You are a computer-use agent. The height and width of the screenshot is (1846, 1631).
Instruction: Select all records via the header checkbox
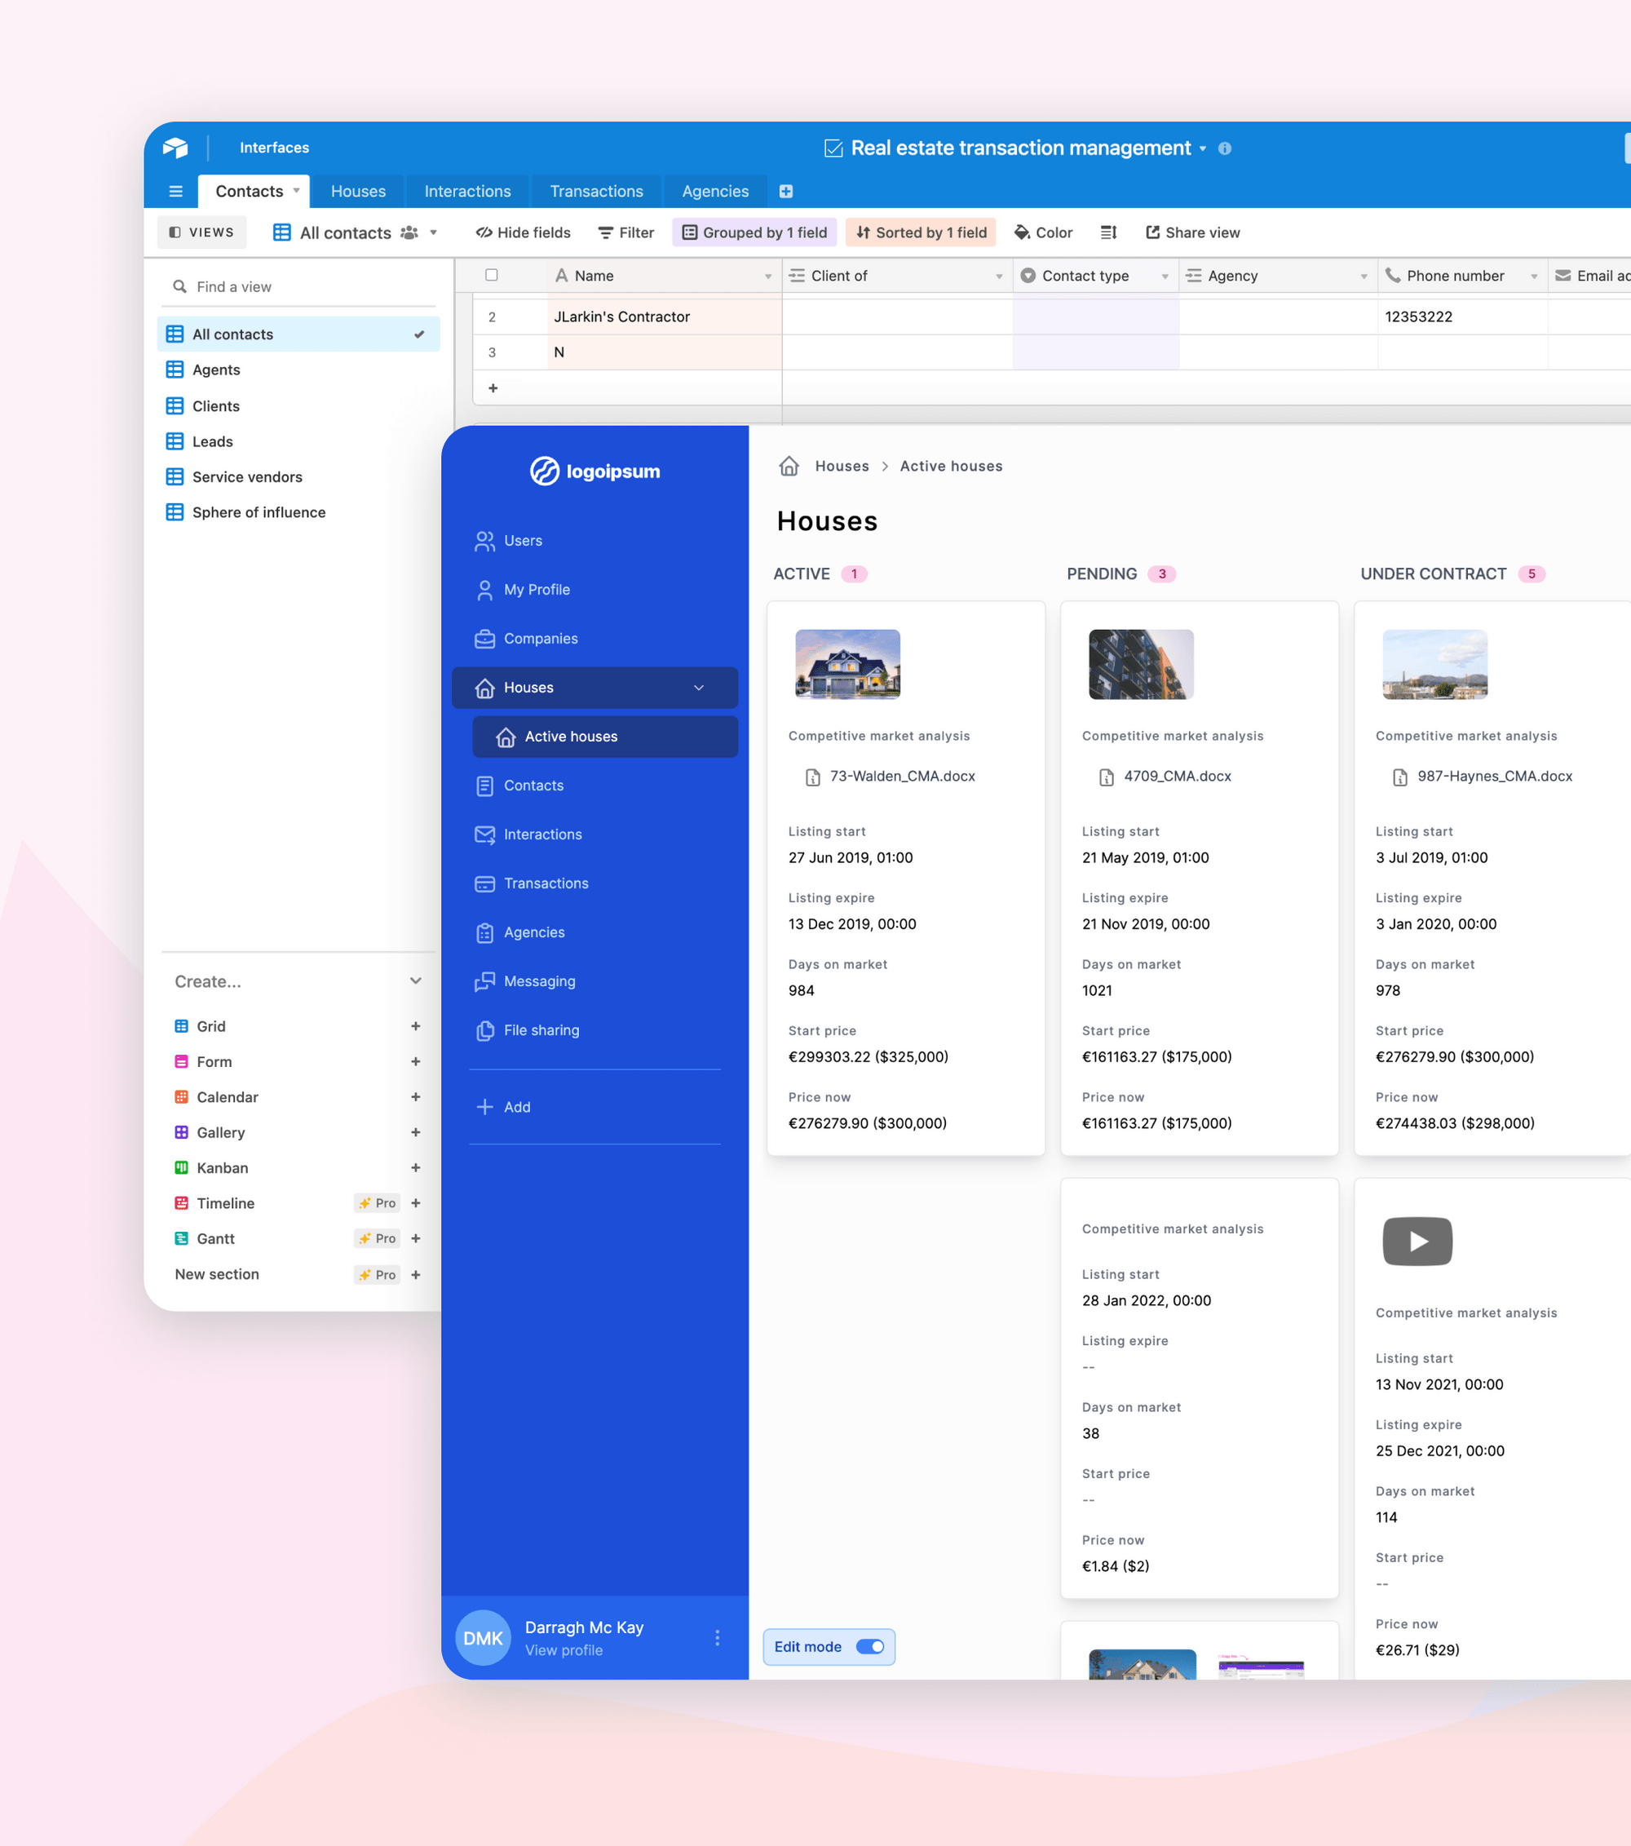(491, 276)
